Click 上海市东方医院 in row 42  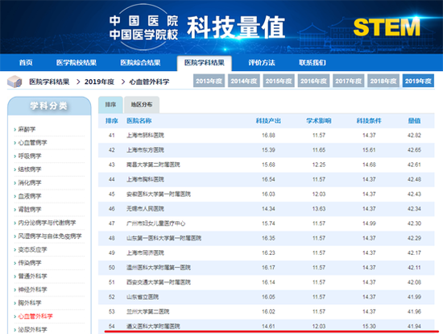145,150
